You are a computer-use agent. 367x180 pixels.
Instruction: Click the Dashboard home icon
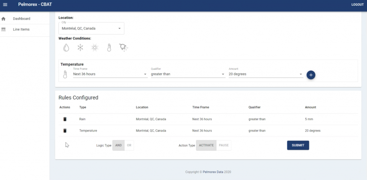[x=3, y=19]
